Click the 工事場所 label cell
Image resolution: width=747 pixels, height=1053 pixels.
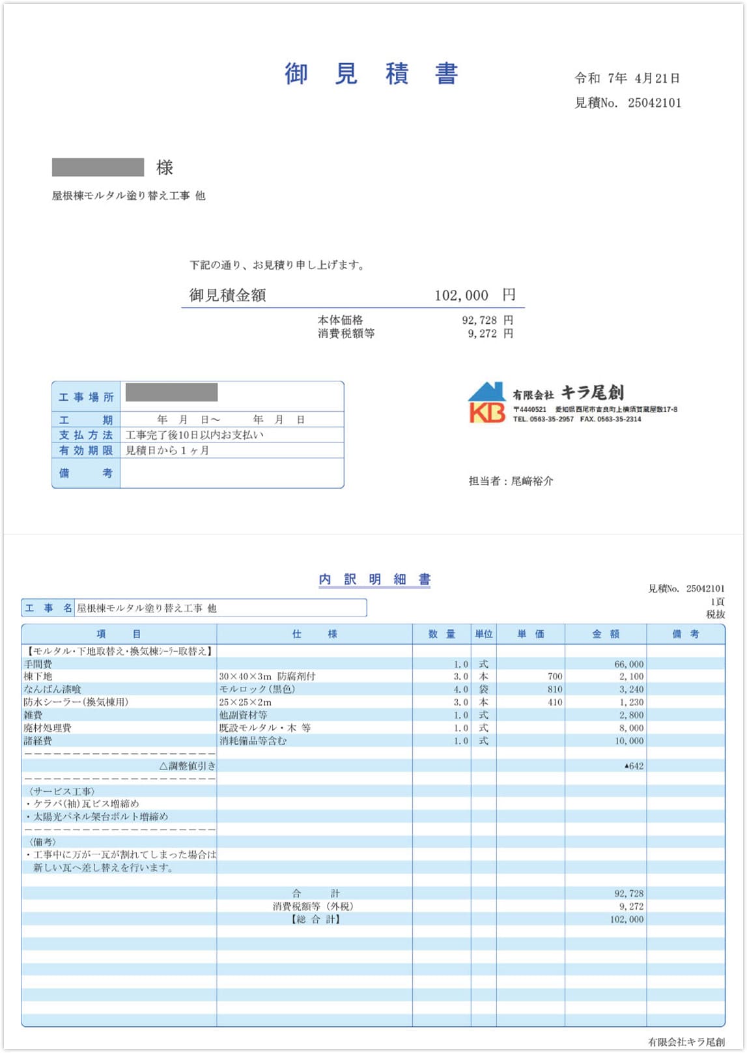[86, 397]
